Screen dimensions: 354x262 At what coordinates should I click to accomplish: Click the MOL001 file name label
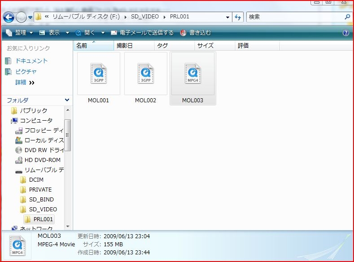point(98,100)
